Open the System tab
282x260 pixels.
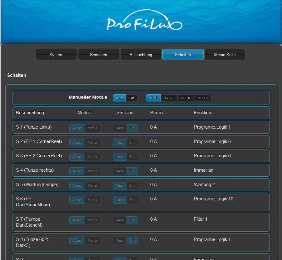(x=56, y=55)
